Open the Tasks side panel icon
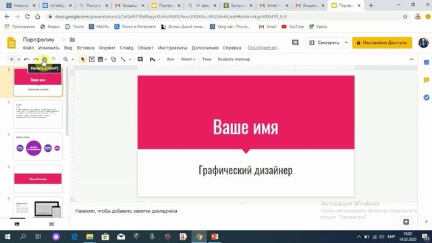Screen dimensions: 432x243 tap(426, 97)
